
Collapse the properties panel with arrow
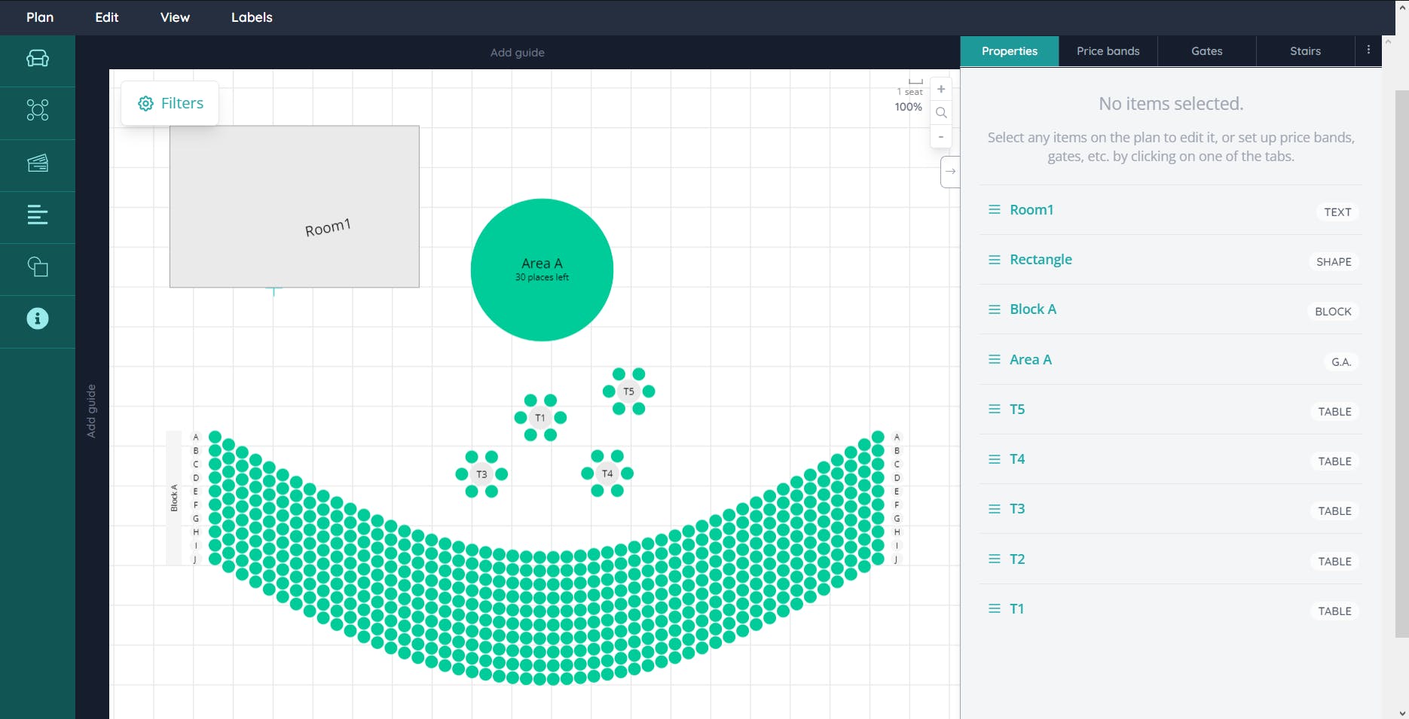pyautogui.click(x=951, y=172)
